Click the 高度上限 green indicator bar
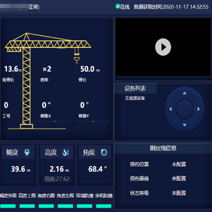212x212 pixels. click(27, 206)
